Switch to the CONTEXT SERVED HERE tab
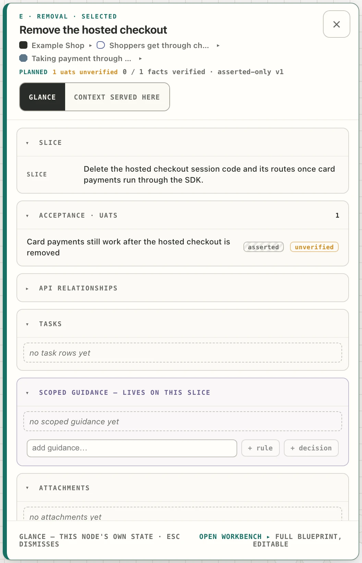362x563 pixels. click(117, 97)
